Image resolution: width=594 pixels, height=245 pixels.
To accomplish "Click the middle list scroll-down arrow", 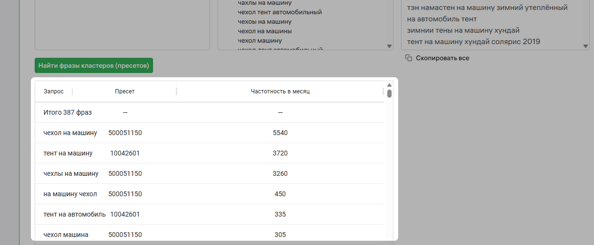I will pos(389,46).
